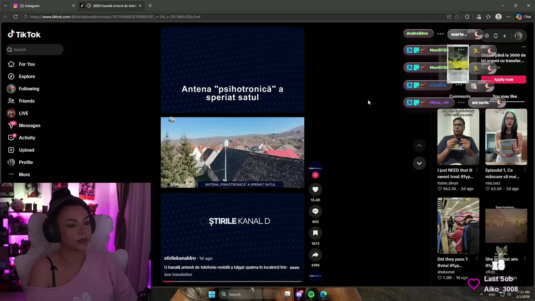Screen dimensions: 535x301
Task: Switch to the You may like tab
Action: coord(504,97)
